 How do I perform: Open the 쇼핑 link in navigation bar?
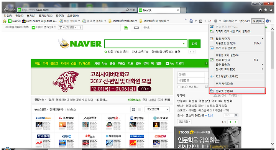pos(74,63)
